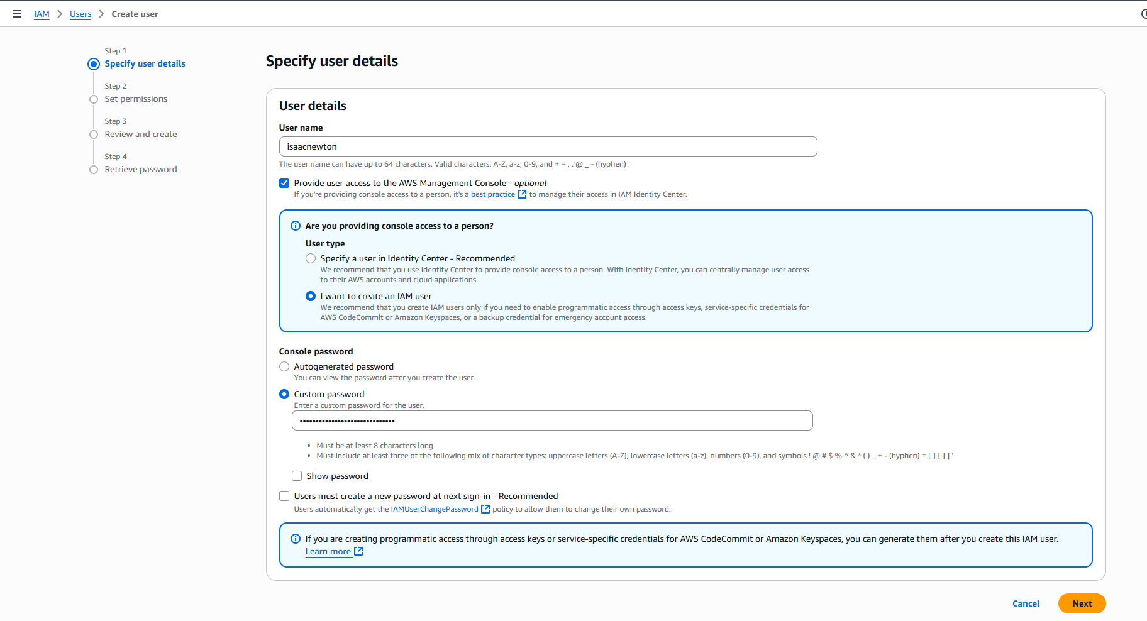The image size is (1147, 621).
Task: Click the best practice external link icon
Action: point(522,194)
